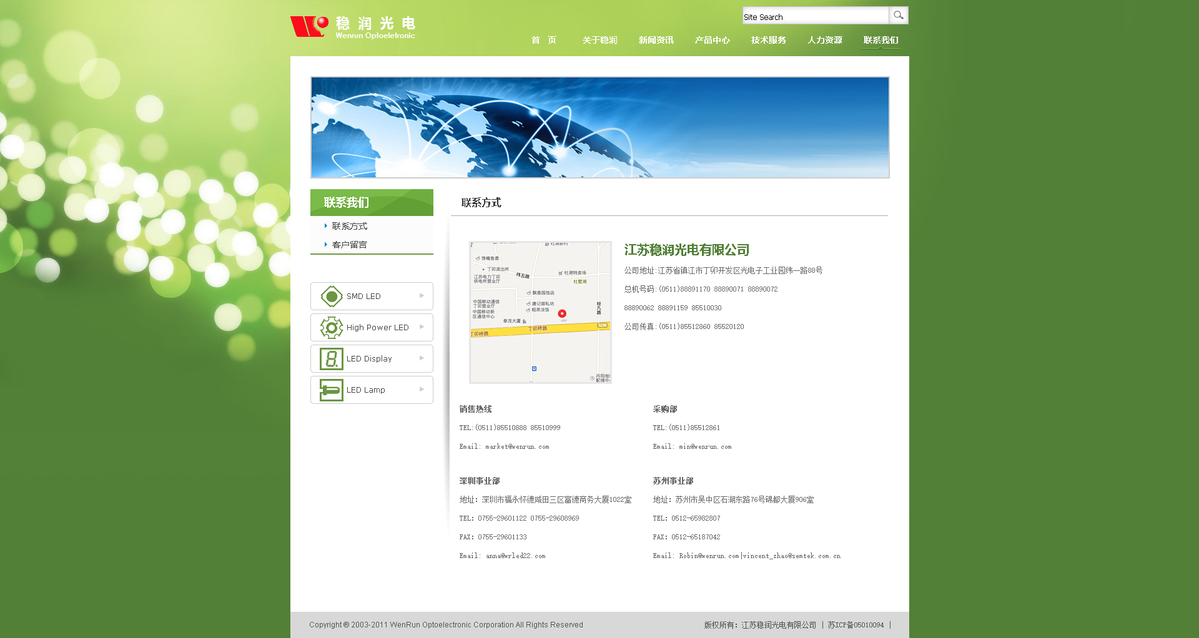
Task: Open the 产品中心 menu item
Action: tap(712, 40)
